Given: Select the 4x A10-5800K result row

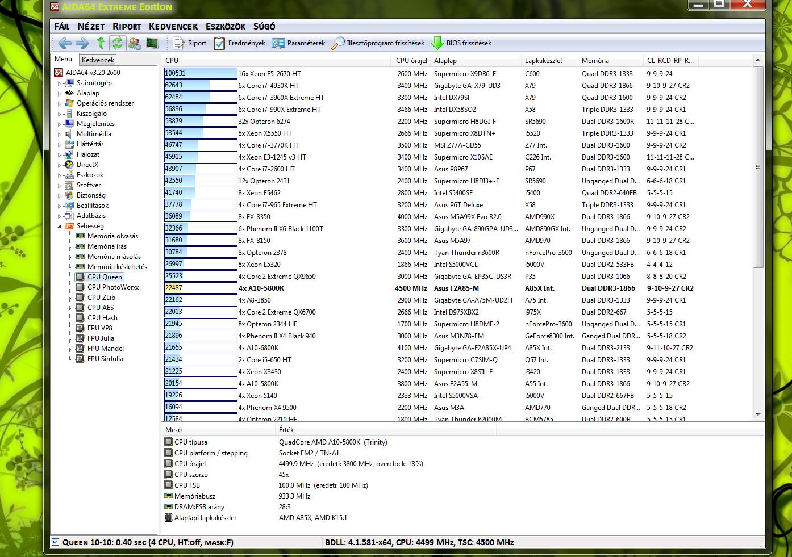Looking at the screenshot, I should coord(457,288).
